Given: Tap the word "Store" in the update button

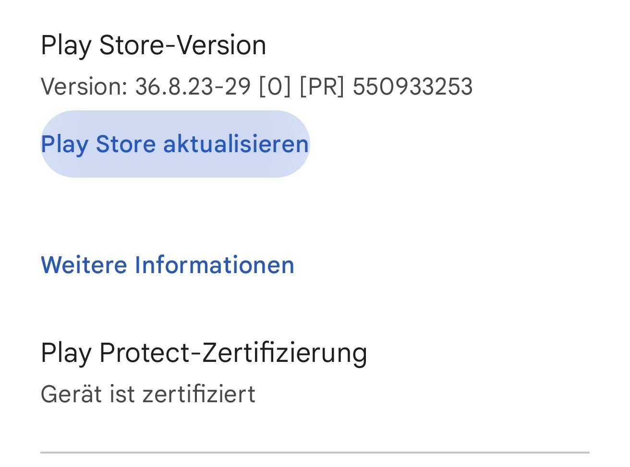Looking at the screenshot, I should (125, 144).
